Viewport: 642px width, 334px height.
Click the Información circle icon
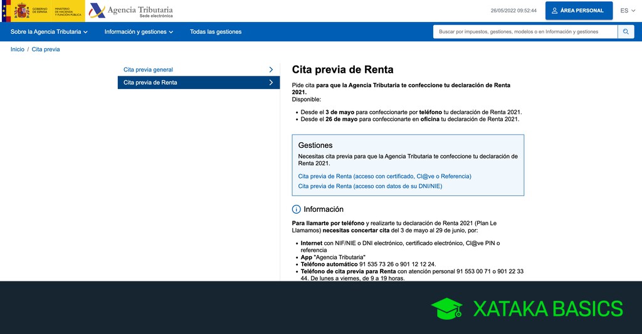(x=297, y=209)
